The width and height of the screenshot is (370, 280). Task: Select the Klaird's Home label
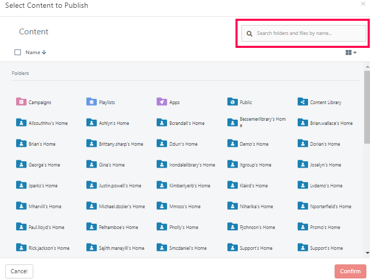[x=253, y=186]
